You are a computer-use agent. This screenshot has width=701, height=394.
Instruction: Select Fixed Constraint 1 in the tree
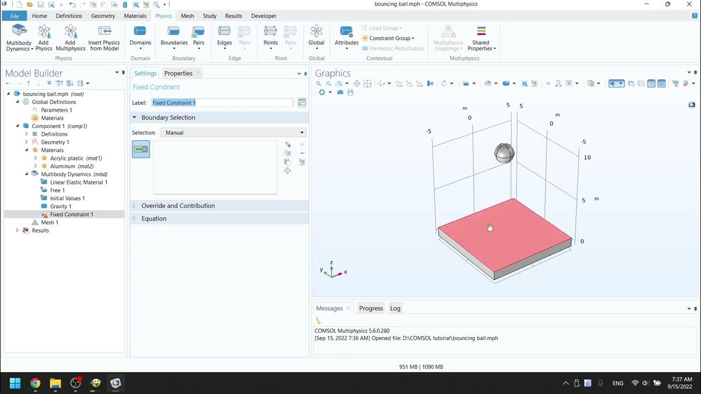[72, 215]
